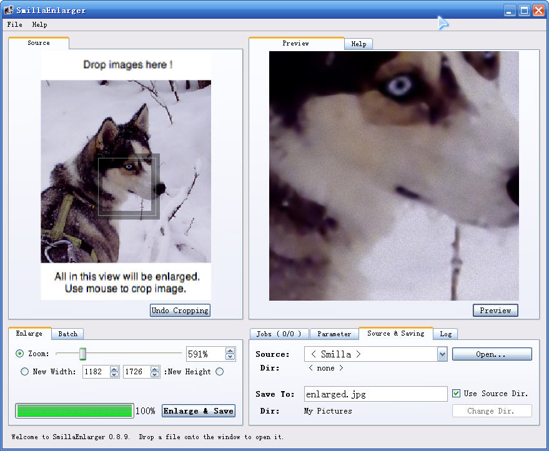
Task: Uncheck the Use Source Dir. checkbox
Action: (456, 394)
